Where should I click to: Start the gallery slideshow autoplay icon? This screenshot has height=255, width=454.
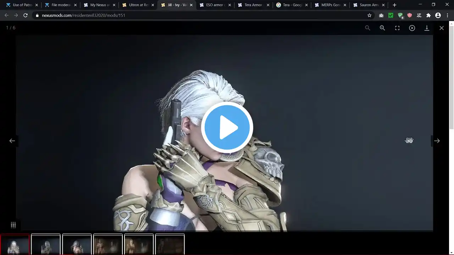point(412,28)
